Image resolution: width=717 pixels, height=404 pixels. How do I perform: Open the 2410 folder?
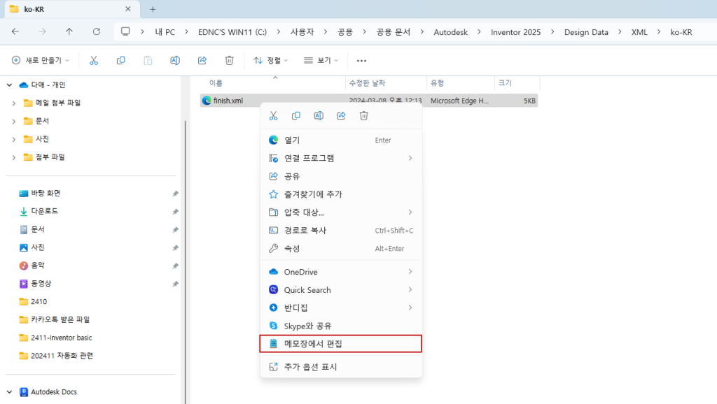pyautogui.click(x=33, y=301)
